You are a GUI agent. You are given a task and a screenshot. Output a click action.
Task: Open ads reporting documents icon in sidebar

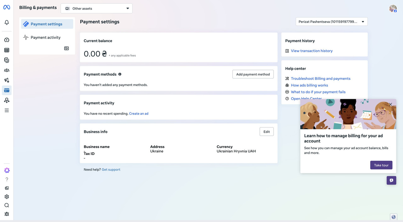[x=7, y=60]
